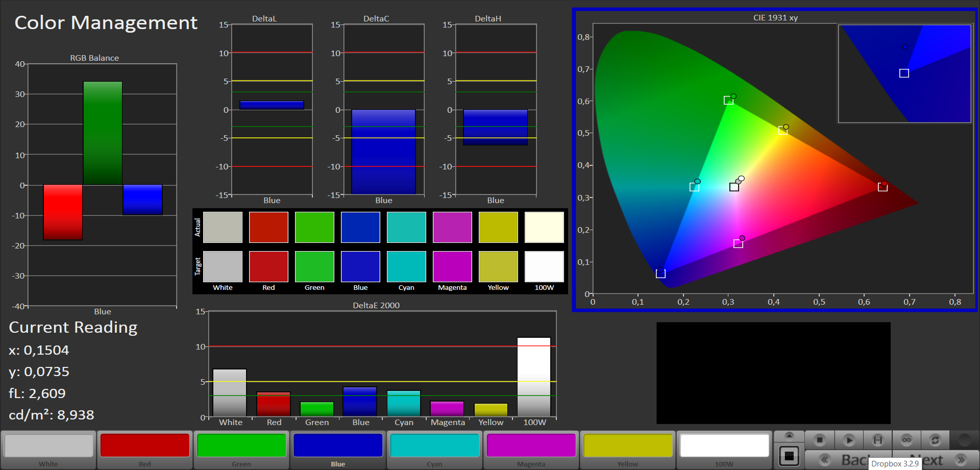Click the Back button
The image size is (980, 470).
pyautogui.click(x=848, y=460)
